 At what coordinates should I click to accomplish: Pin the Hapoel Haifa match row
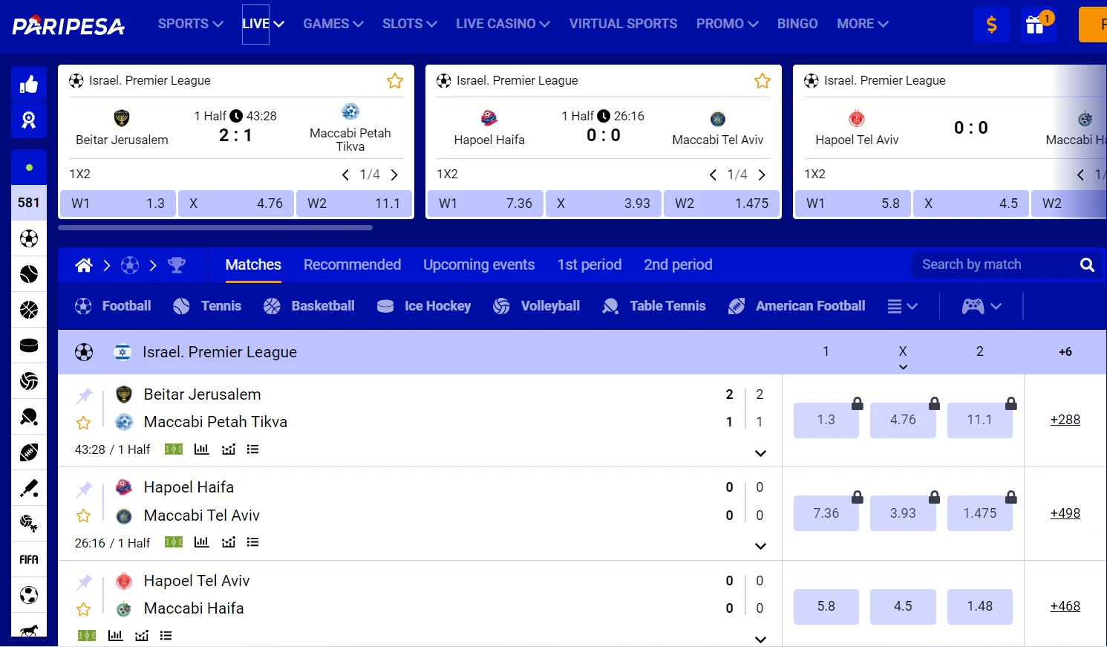point(84,489)
